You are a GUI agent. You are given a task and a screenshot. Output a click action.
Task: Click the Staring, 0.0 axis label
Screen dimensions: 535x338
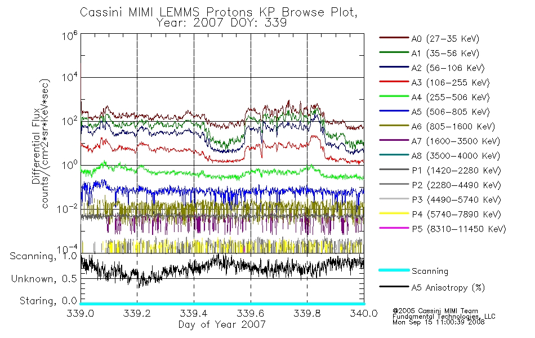pyautogui.click(x=48, y=301)
